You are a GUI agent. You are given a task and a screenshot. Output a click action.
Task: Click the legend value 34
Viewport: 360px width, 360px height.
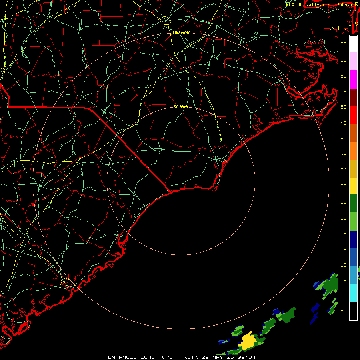tap(344, 170)
